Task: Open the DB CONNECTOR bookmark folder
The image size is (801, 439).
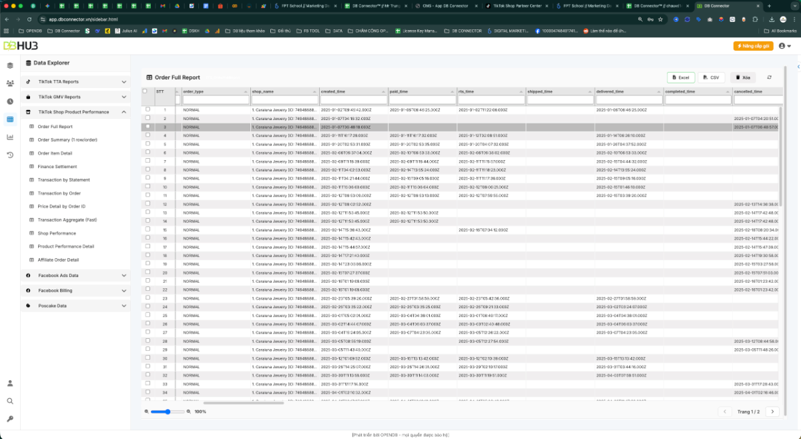Action: pos(463,31)
